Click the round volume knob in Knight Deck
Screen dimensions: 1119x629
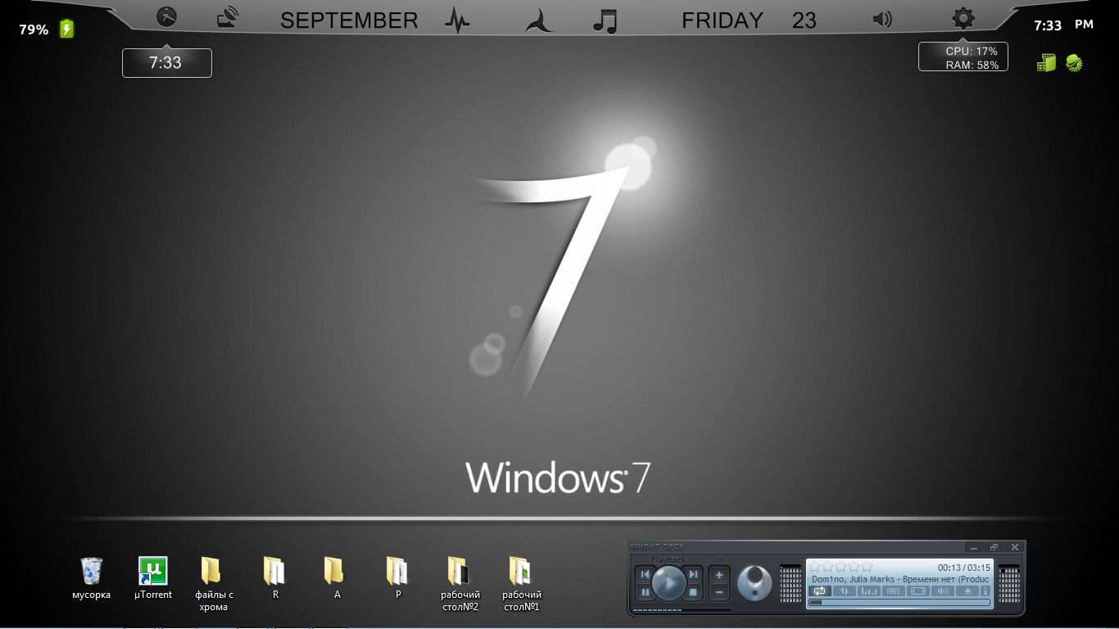click(754, 582)
